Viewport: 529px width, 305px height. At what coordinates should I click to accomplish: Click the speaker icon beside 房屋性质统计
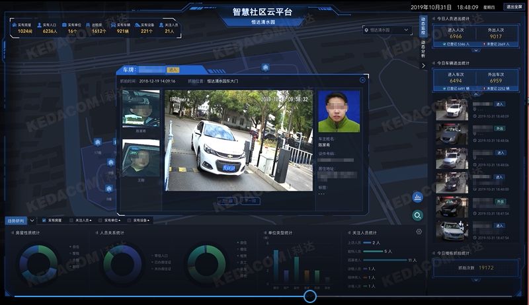click(x=13, y=232)
